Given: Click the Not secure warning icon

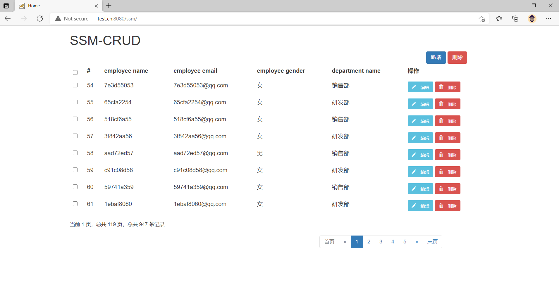Looking at the screenshot, I should [x=58, y=19].
